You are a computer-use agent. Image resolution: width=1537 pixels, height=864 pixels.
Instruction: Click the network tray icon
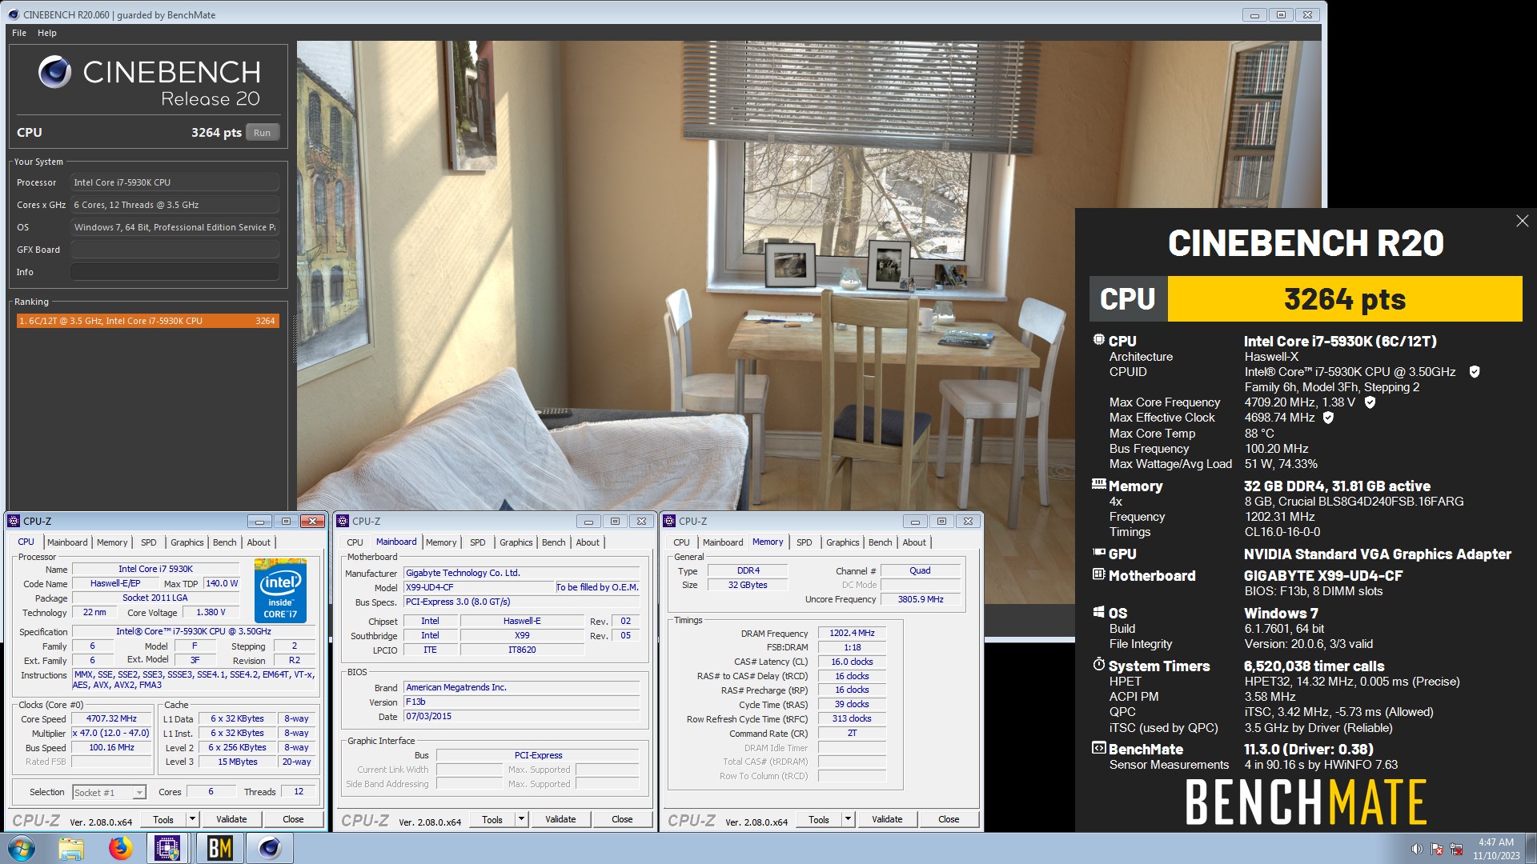point(1457,849)
